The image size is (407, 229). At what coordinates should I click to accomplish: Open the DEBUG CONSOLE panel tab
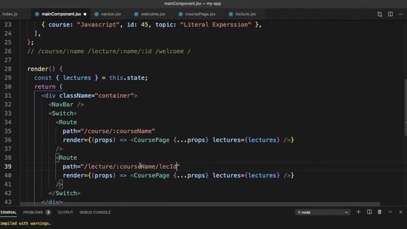pyautogui.click(x=95, y=212)
